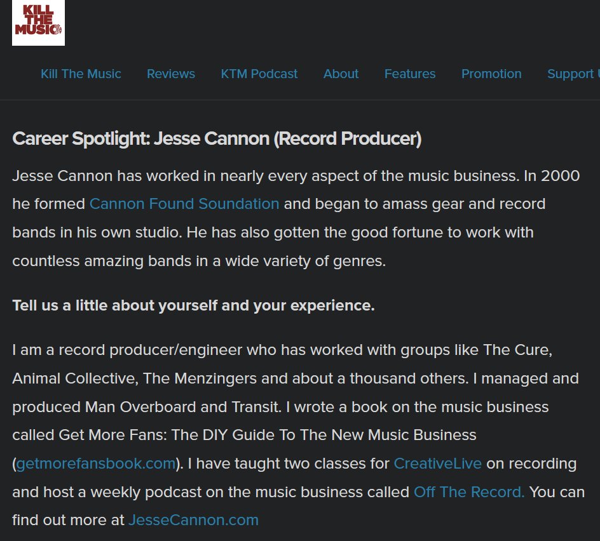This screenshot has height=541, width=600.
Task: Visit JesseCannon.com link
Action: pyautogui.click(x=194, y=520)
